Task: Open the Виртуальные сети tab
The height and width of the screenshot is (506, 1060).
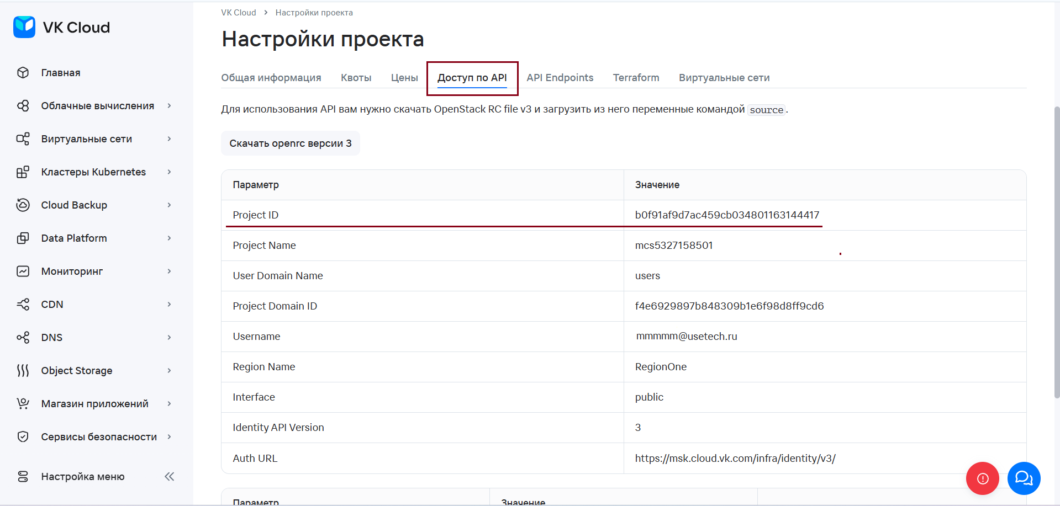Action: 724,78
